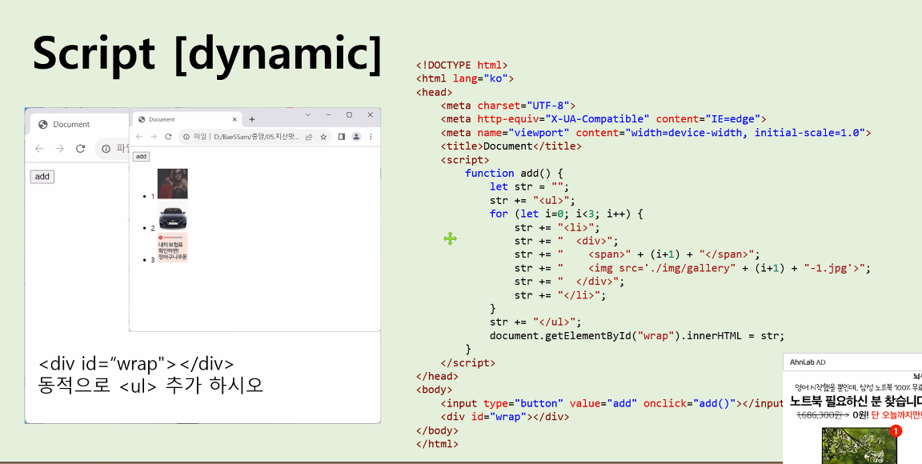Click site info icon in front browser
The image size is (922, 464).
click(186, 137)
